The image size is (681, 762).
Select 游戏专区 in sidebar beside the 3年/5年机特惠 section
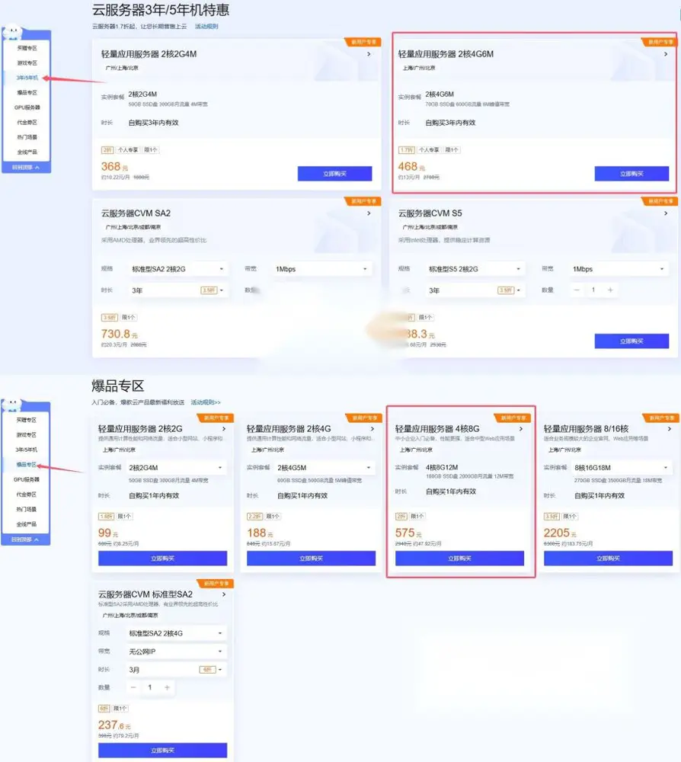(x=27, y=62)
